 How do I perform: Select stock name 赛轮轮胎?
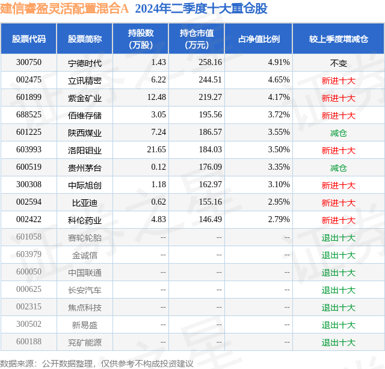pyautogui.click(x=85, y=238)
